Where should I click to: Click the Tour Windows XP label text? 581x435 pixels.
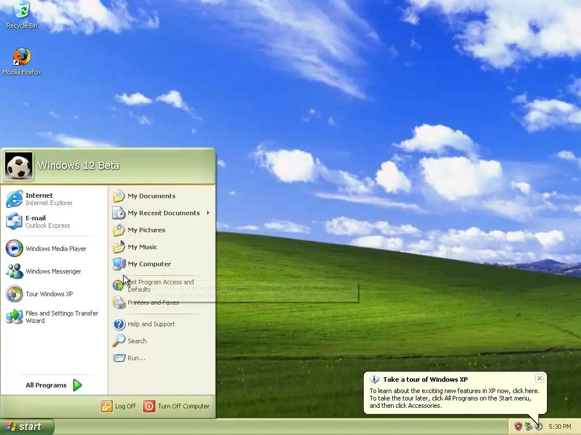(x=49, y=294)
